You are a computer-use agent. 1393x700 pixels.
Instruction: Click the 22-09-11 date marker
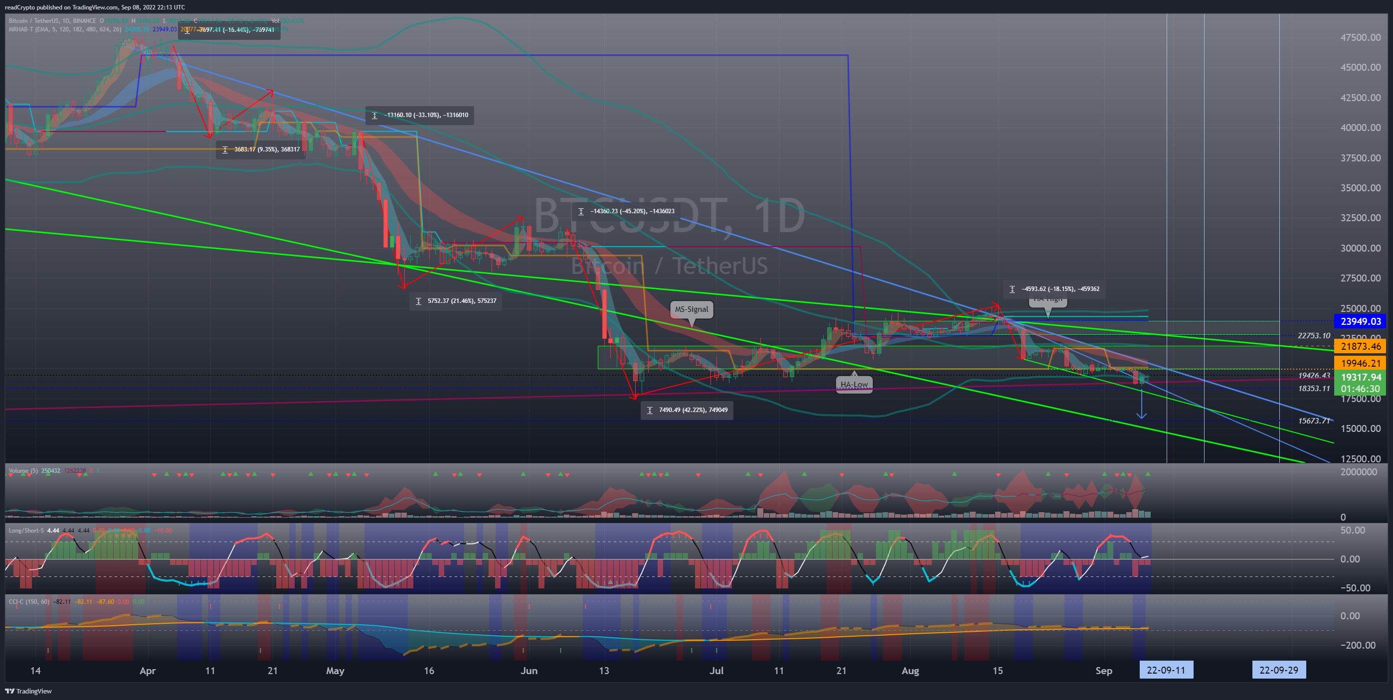(1166, 670)
